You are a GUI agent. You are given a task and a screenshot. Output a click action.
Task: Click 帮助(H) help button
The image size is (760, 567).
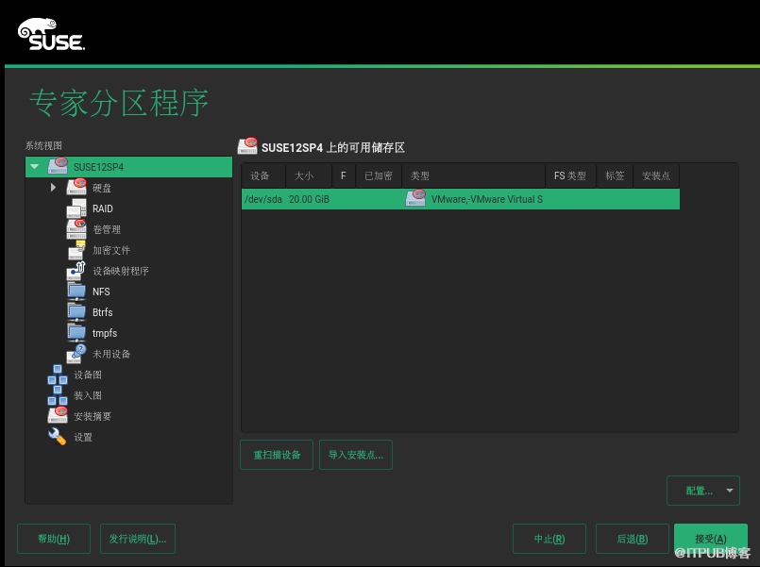(54, 539)
